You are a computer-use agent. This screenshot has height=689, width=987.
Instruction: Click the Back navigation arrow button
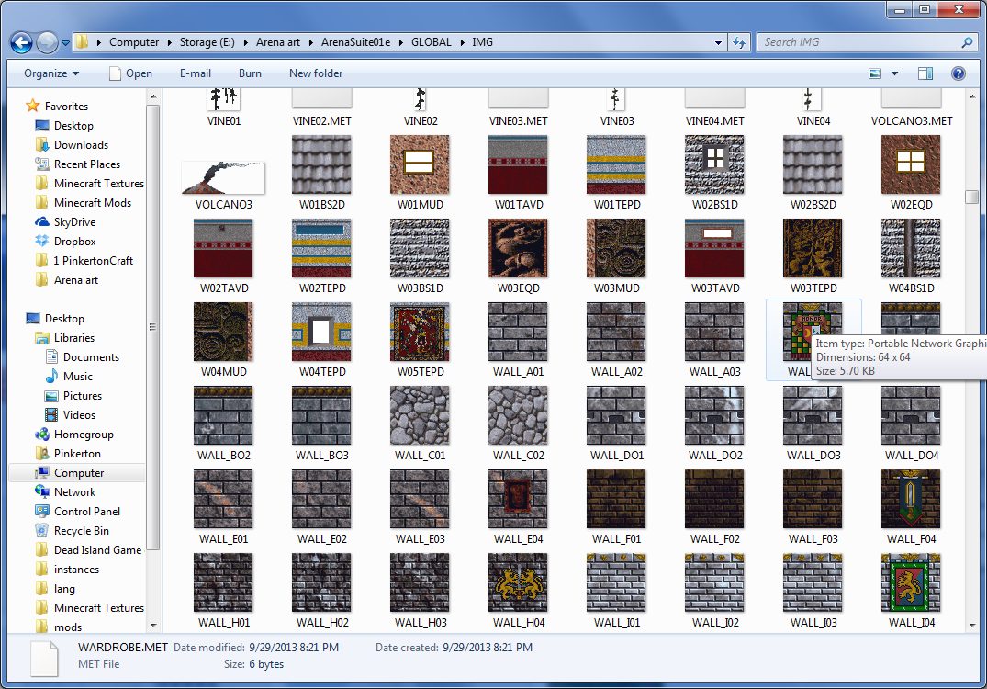22,42
